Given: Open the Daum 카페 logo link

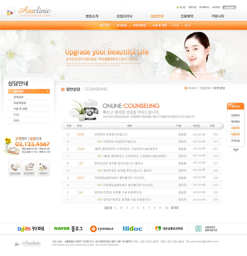Looking at the screenshot, I should pos(31,228).
